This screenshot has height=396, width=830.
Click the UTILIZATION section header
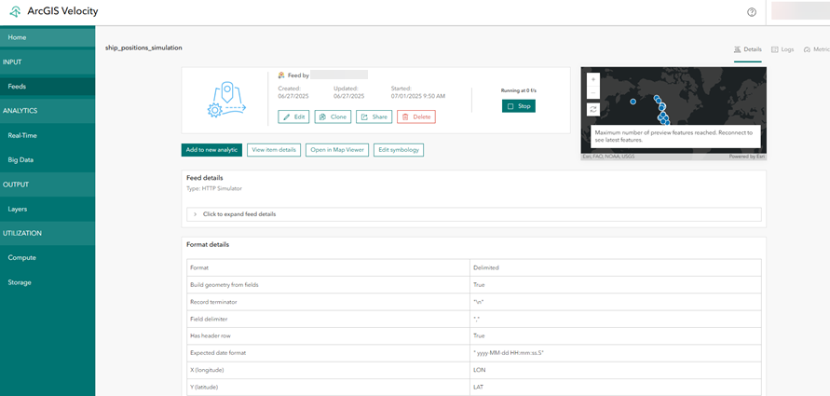(48, 233)
